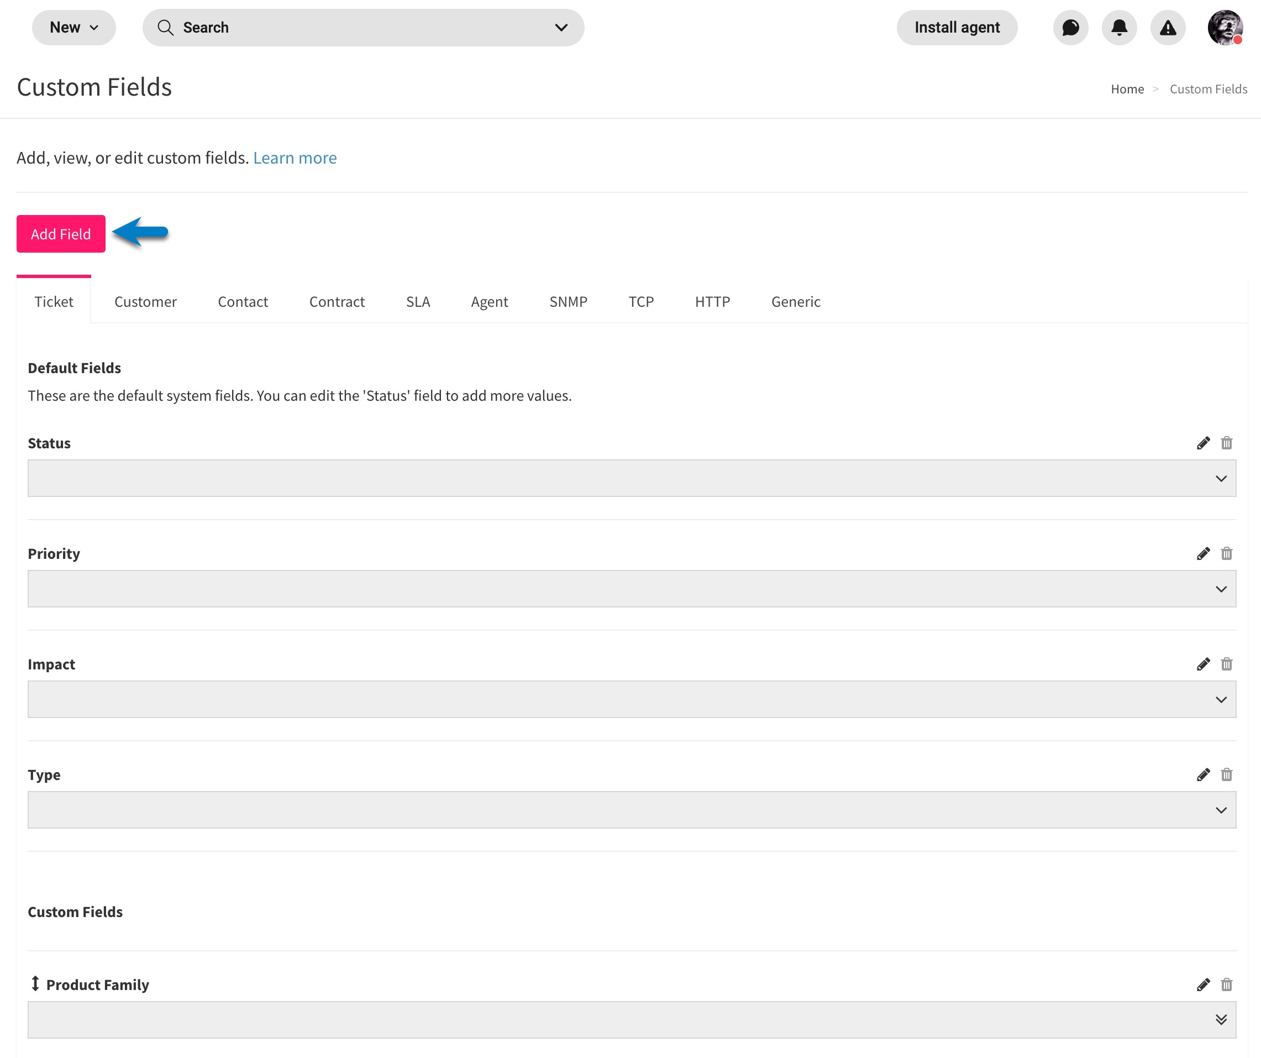This screenshot has width=1261, height=1058.
Task: Edit the Product Family custom field
Action: [1203, 984]
